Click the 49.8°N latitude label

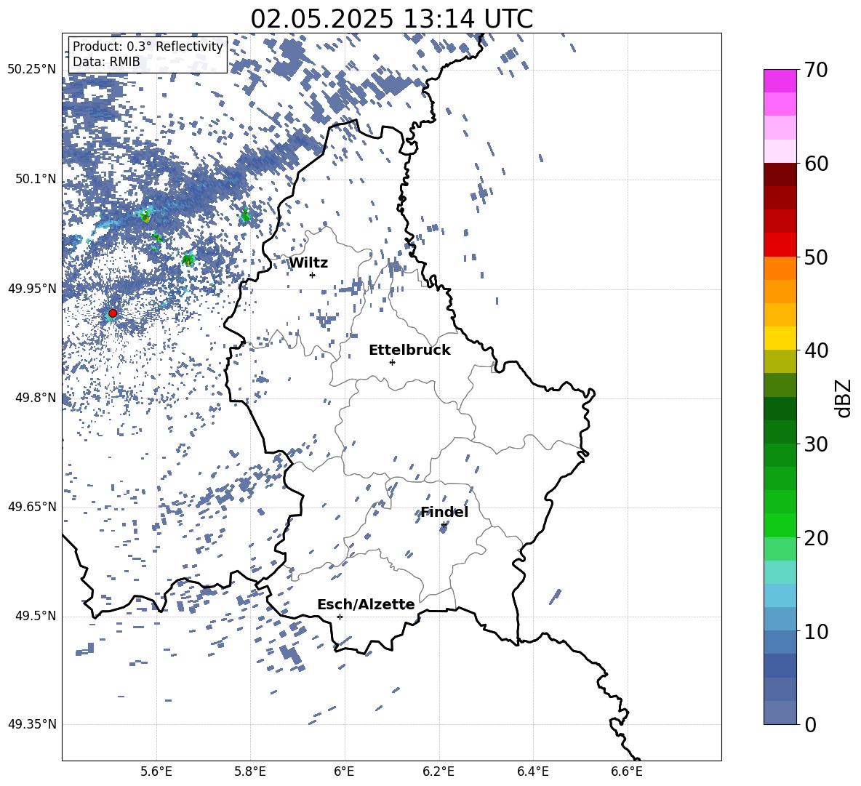click(36, 398)
